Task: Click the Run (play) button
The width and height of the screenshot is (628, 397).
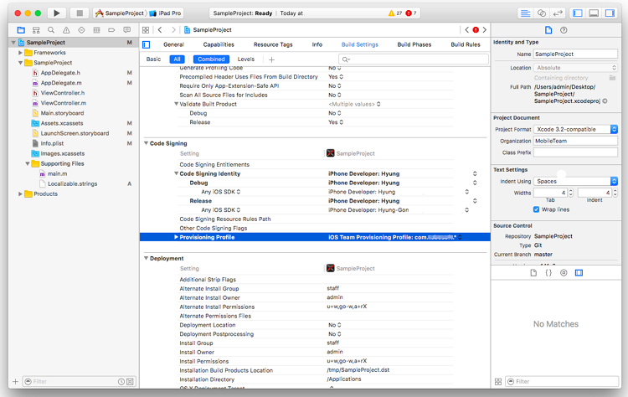Action: click(56, 13)
